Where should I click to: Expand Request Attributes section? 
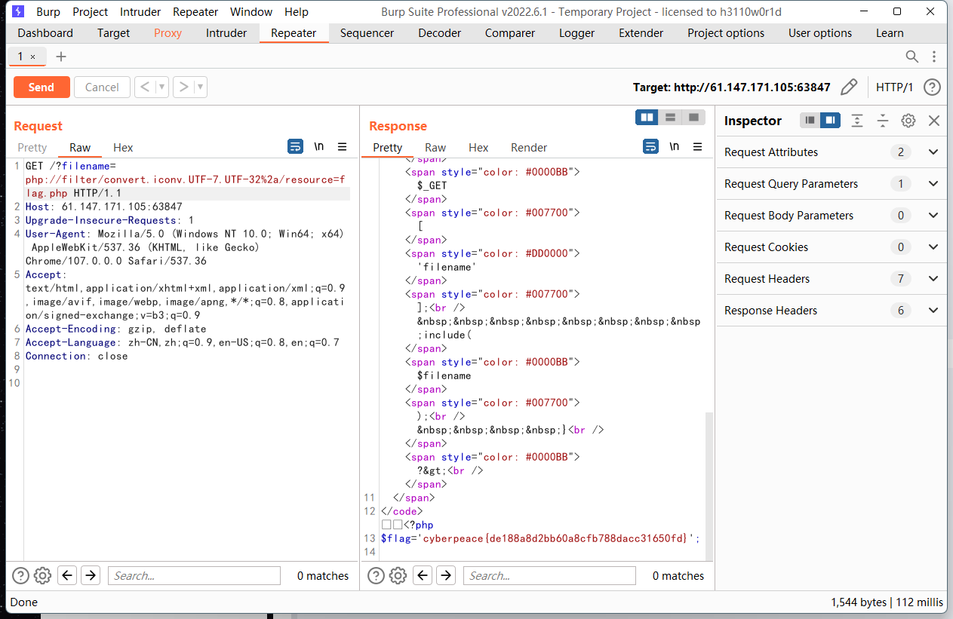832,152
